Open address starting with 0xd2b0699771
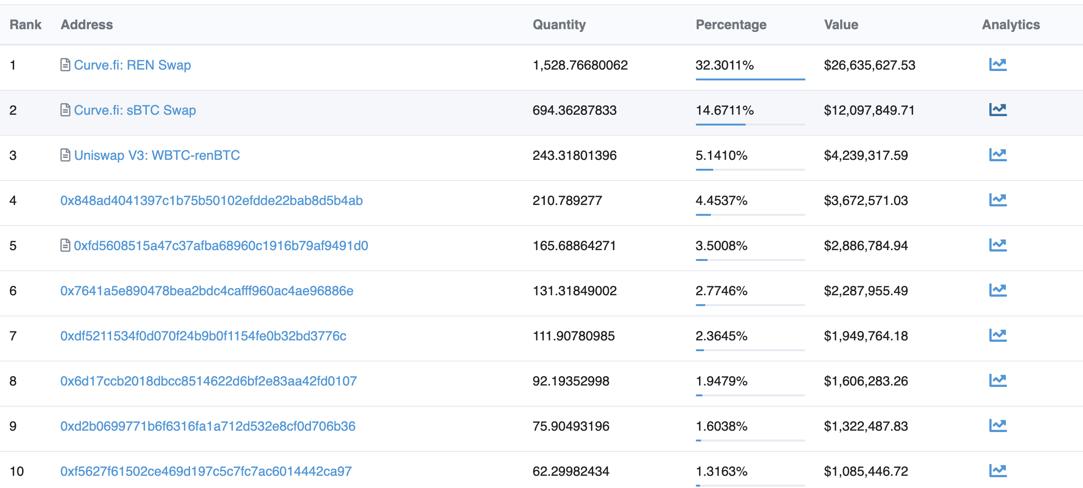 (x=207, y=426)
